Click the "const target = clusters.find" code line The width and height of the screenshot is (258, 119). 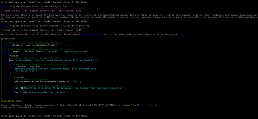47,51
